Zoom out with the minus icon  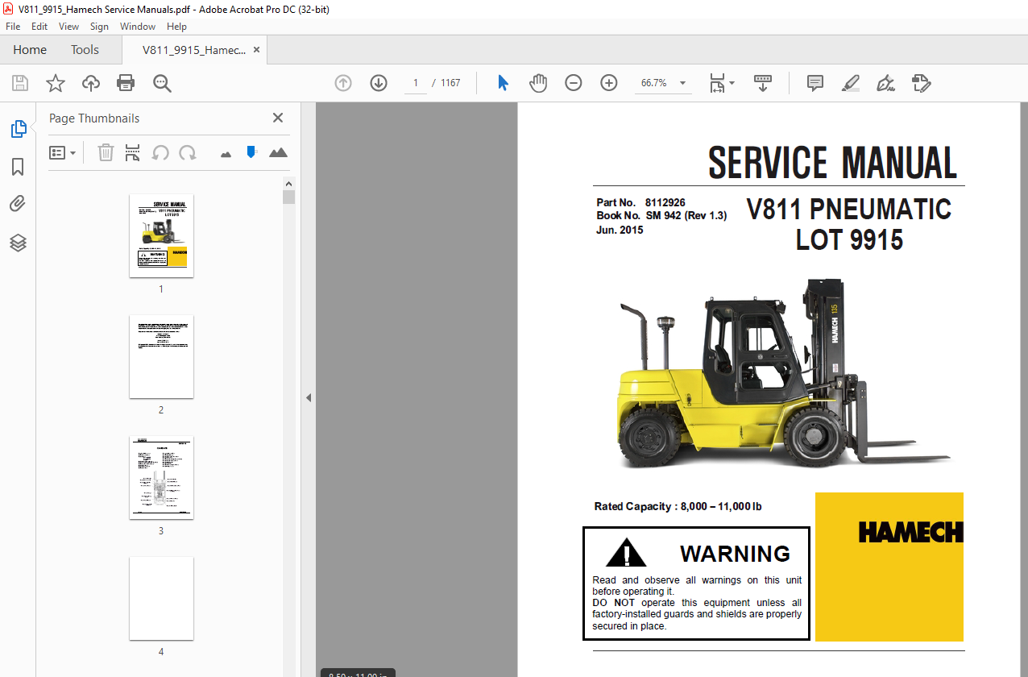574,83
